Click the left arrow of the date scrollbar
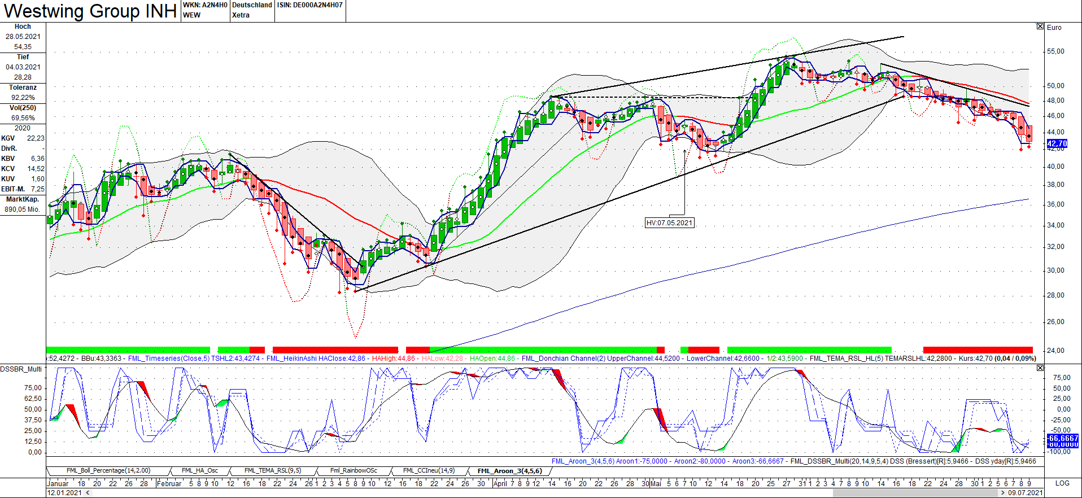This screenshot has height=498, width=1082. click(x=88, y=492)
